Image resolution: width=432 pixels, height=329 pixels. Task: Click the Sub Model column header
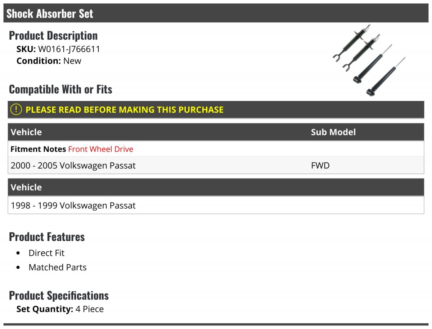[333, 132]
